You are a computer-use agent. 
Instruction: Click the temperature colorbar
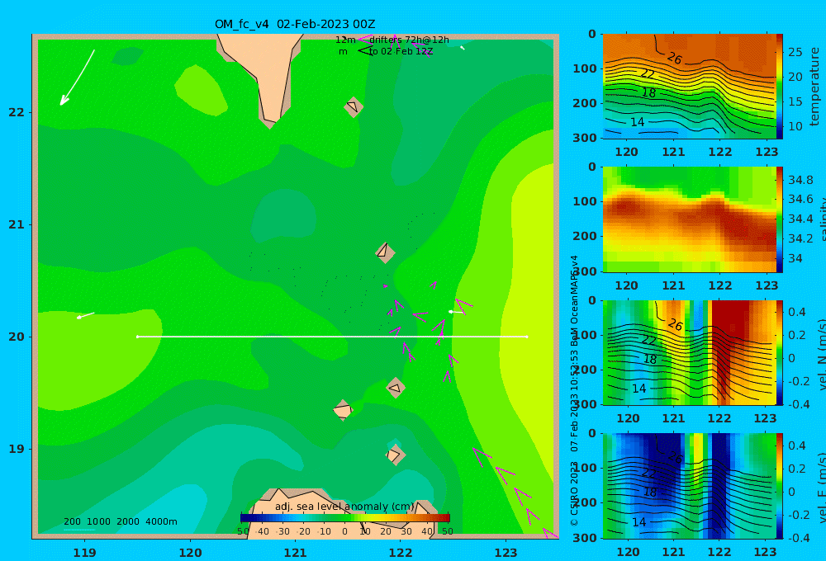780,87
